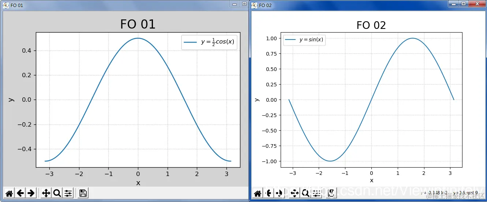Select Zoom-to-rectangle tool in FO 01
Viewport: 487px width, 202px height.
pyautogui.click(x=57, y=193)
